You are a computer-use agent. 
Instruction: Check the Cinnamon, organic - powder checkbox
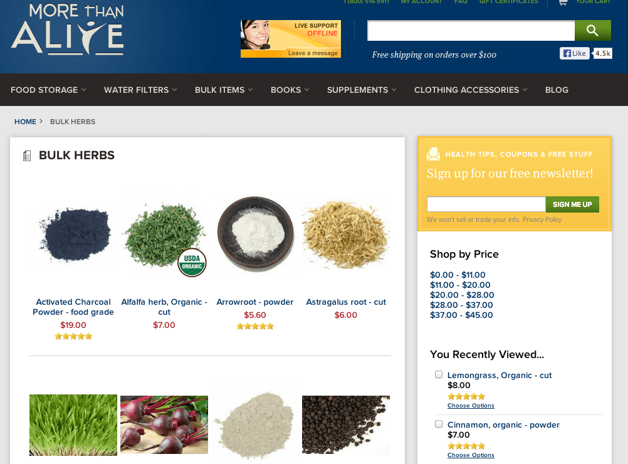[439, 424]
